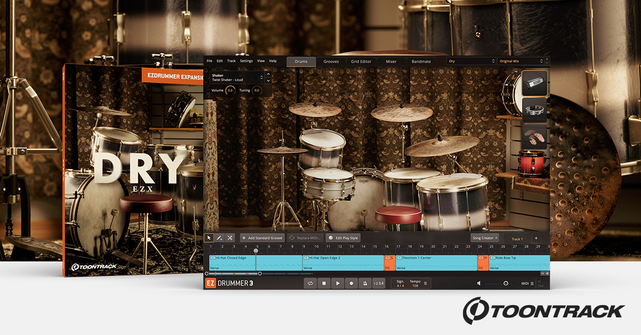Image resolution: width=641 pixels, height=335 pixels.
Task: Expand the Floortom 1 Center block menu
Action: [x=399, y=258]
